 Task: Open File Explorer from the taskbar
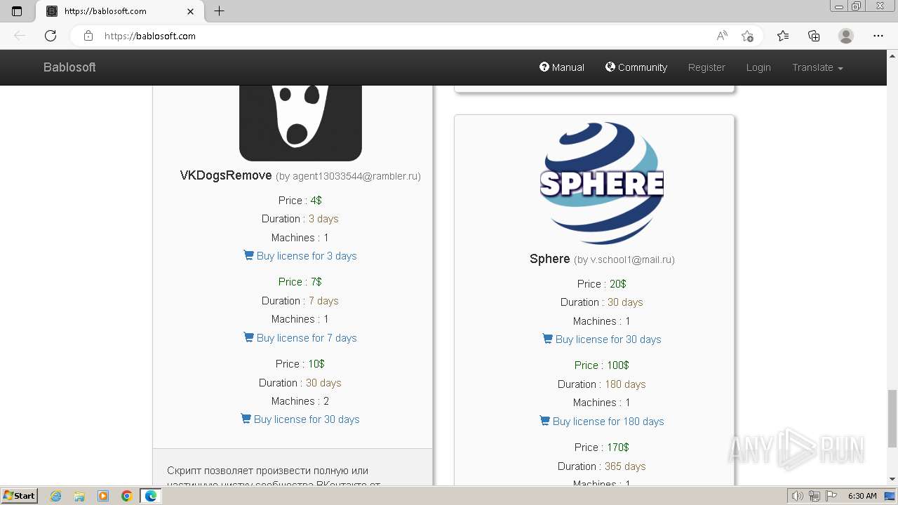pyautogui.click(x=79, y=496)
